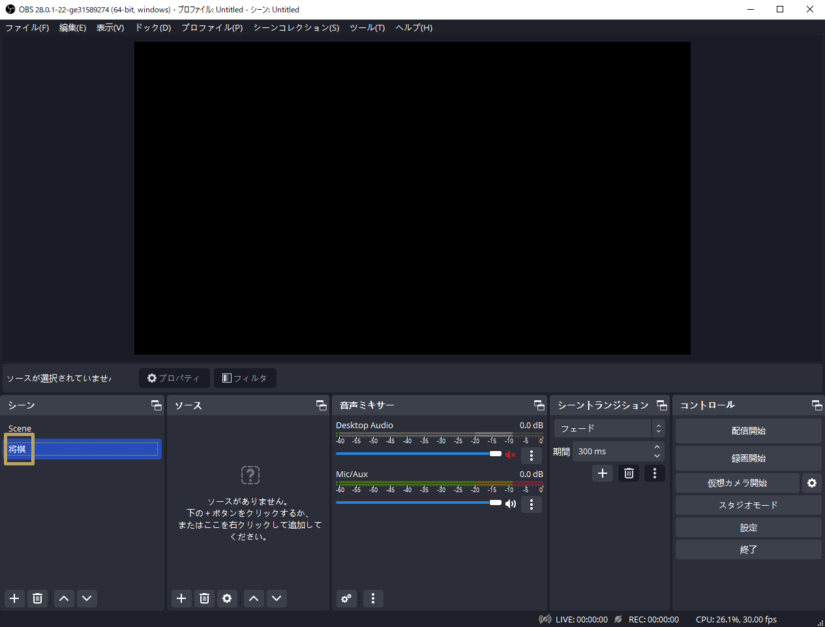This screenshot has width=825, height=627.
Task: Enable スタジオモード
Action: pyautogui.click(x=749, y=505)
